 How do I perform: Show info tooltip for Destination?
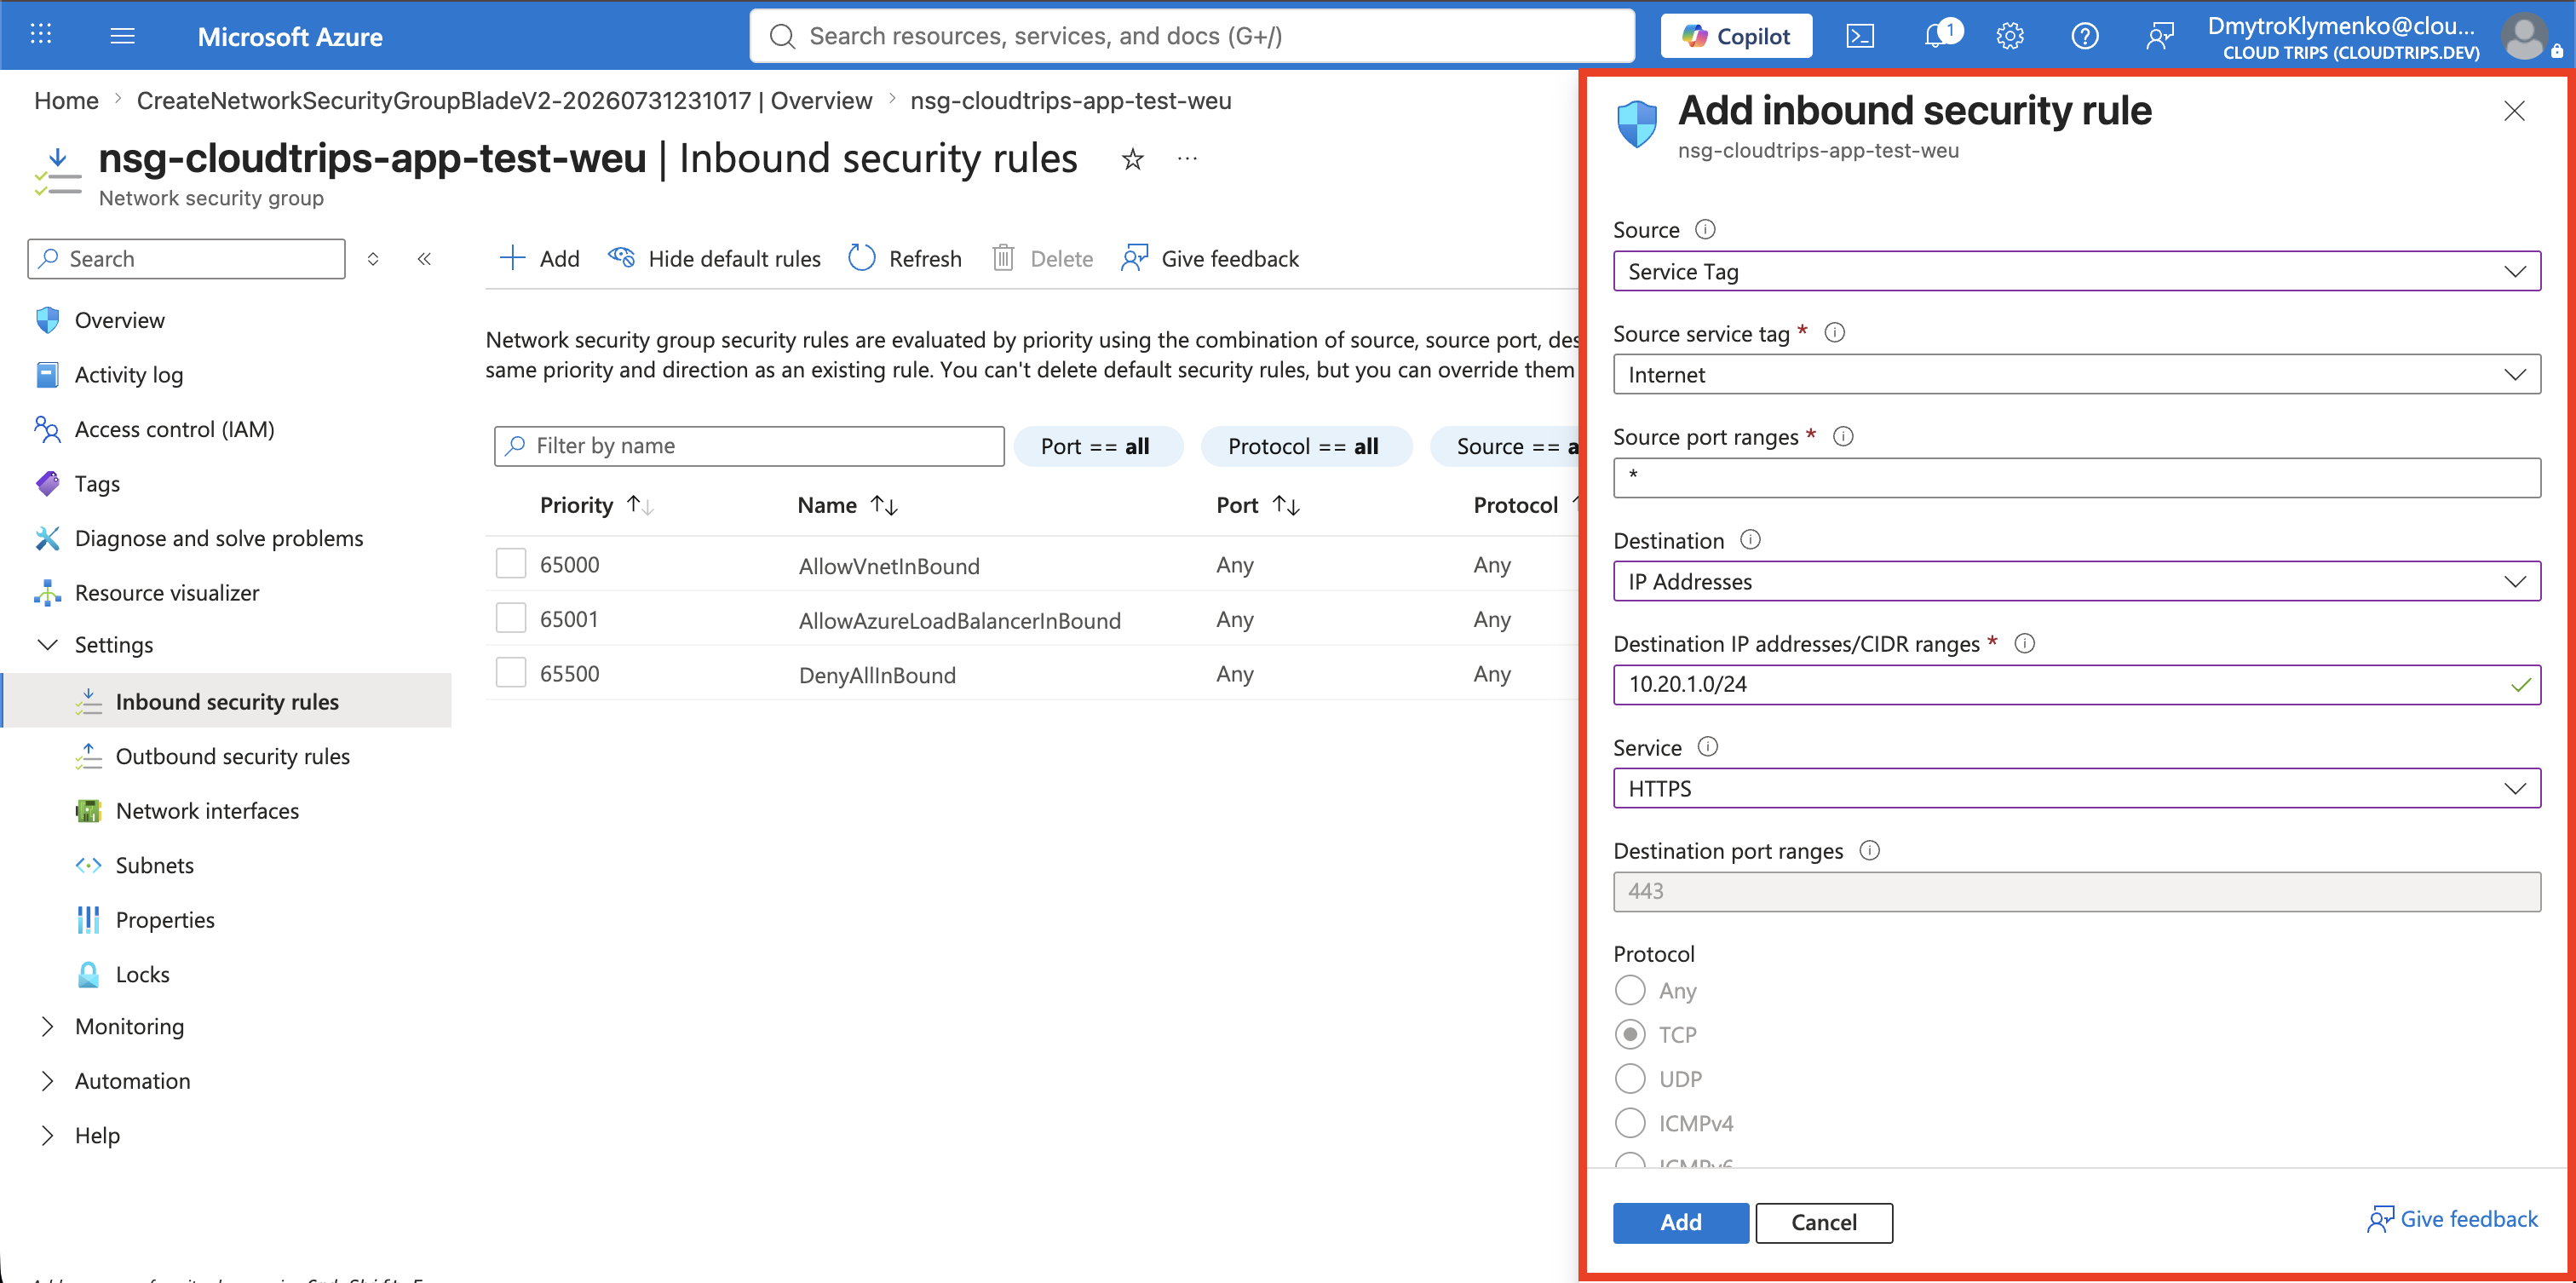(x=1750, y=540)
